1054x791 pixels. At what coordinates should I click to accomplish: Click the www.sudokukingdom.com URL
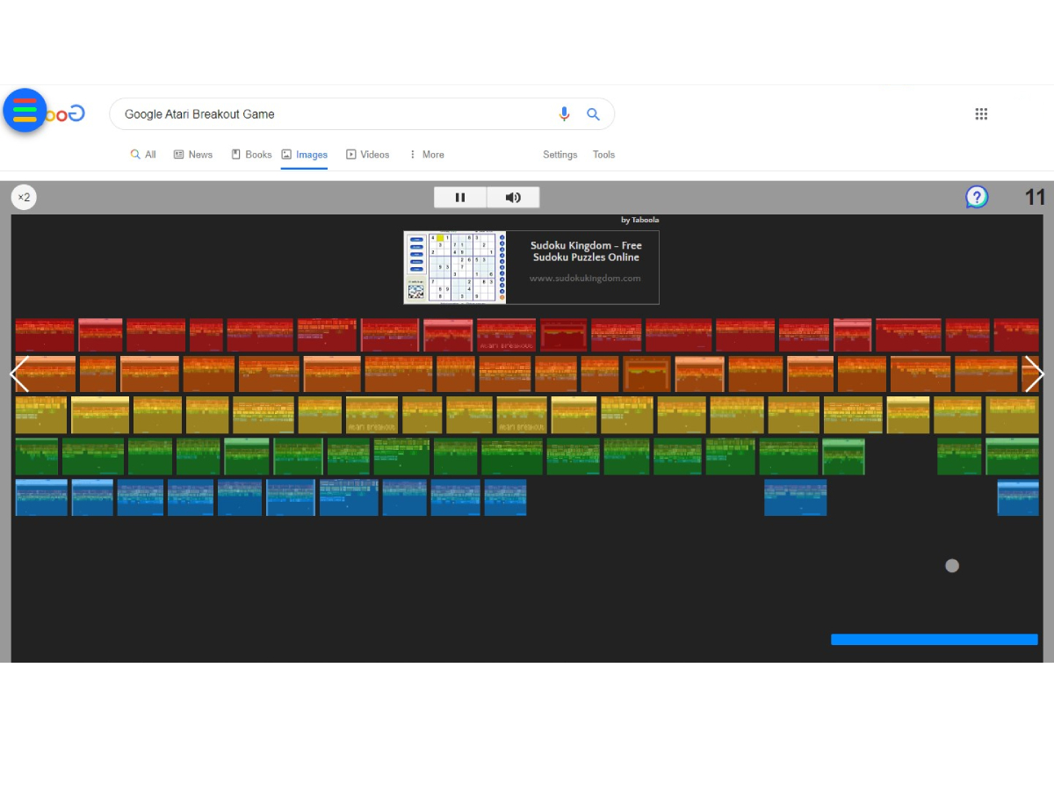(x=585, y=278)
